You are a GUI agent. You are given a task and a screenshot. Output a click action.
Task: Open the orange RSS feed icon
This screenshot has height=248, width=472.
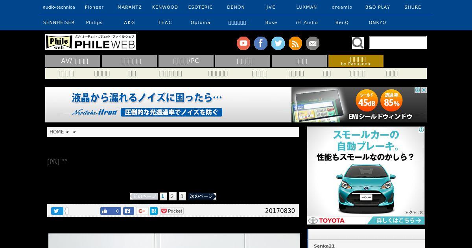tap(295, 43)
